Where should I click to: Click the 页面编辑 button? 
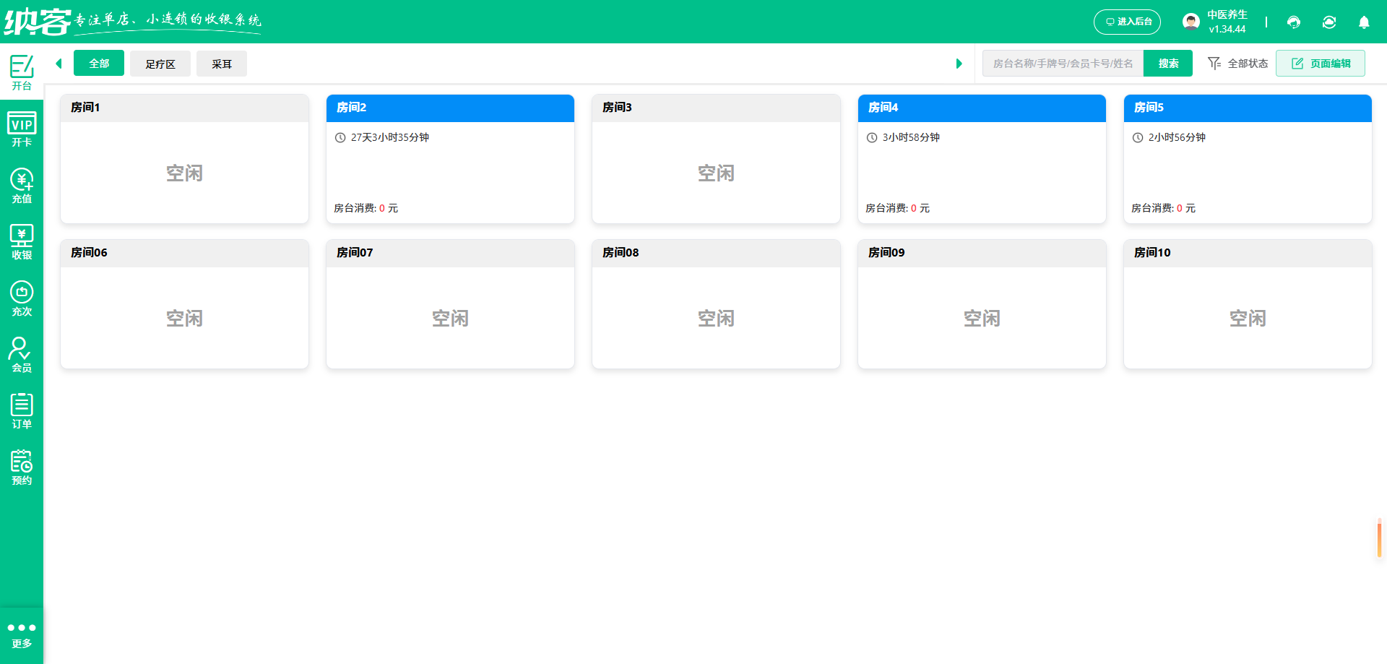pos(1320,63)
